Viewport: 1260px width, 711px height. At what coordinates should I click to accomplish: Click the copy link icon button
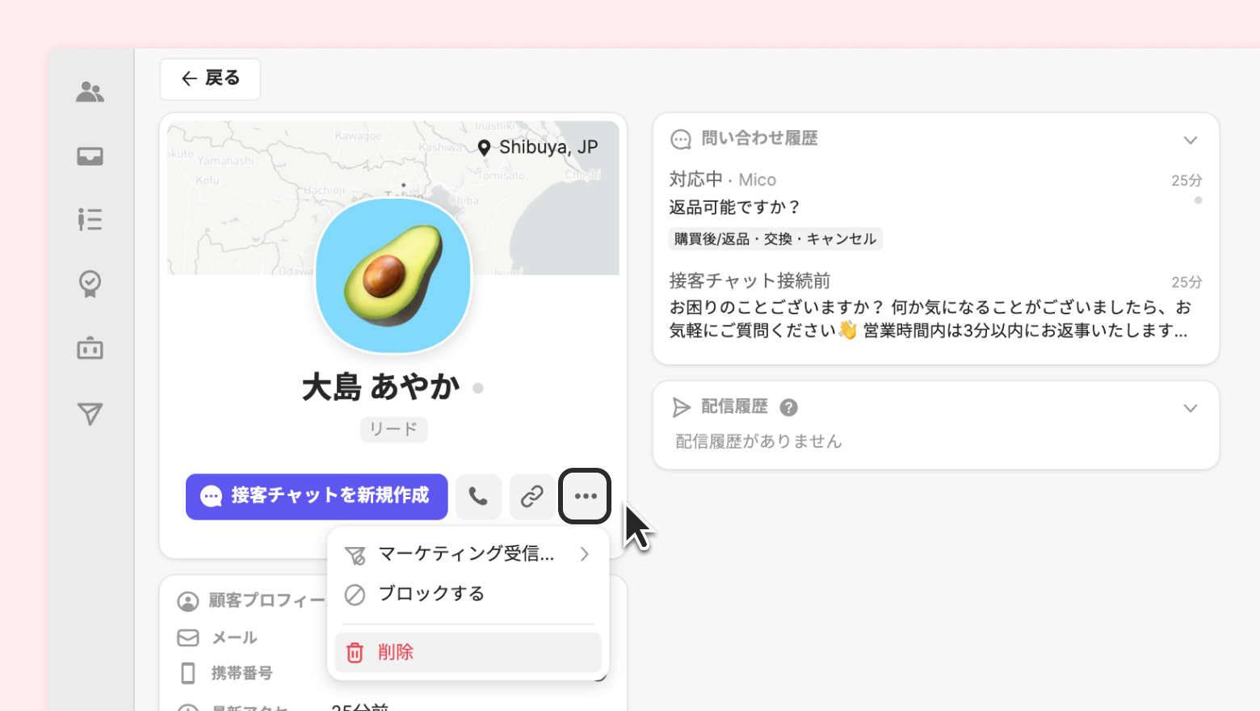(x=531, y=496)
